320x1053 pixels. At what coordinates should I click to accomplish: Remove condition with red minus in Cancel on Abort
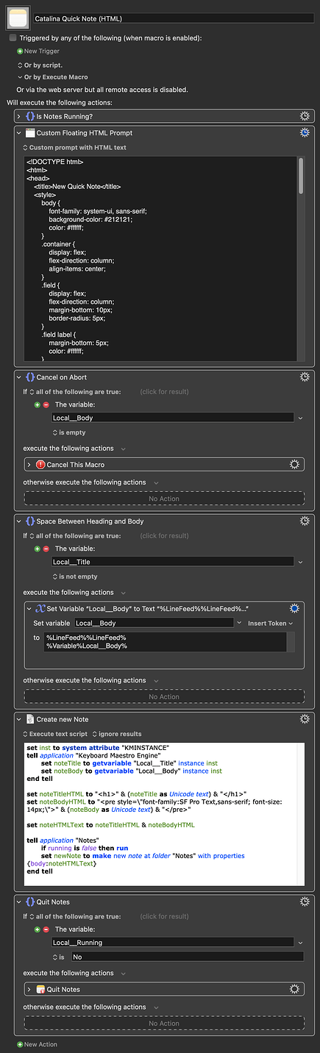click(x=46, y=404)
